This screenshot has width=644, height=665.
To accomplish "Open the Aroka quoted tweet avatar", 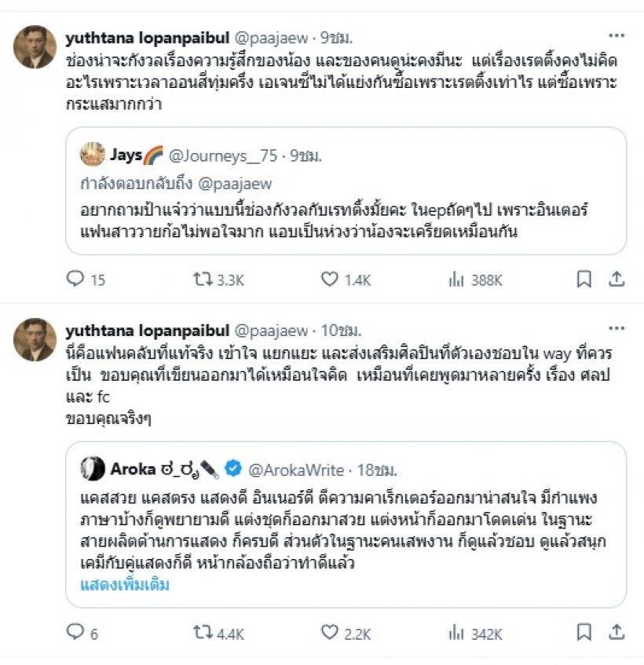I will [x=93, y=469].
